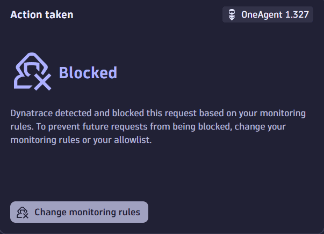Click the blocked-attacker icon inside the Change monitoring rules button
Screen dimensions: 324x234
click(x=23, y=212)
